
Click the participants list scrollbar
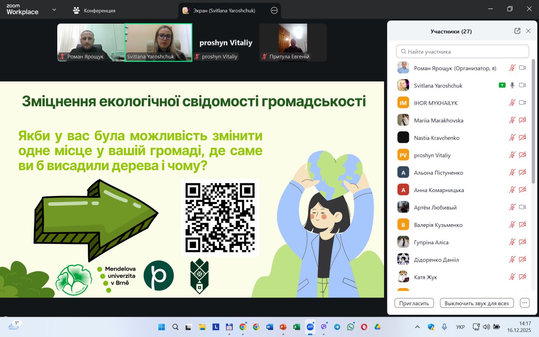533,121
